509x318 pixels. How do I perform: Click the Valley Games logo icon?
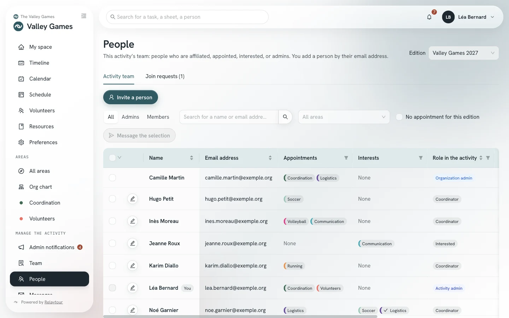click(18, 26)
